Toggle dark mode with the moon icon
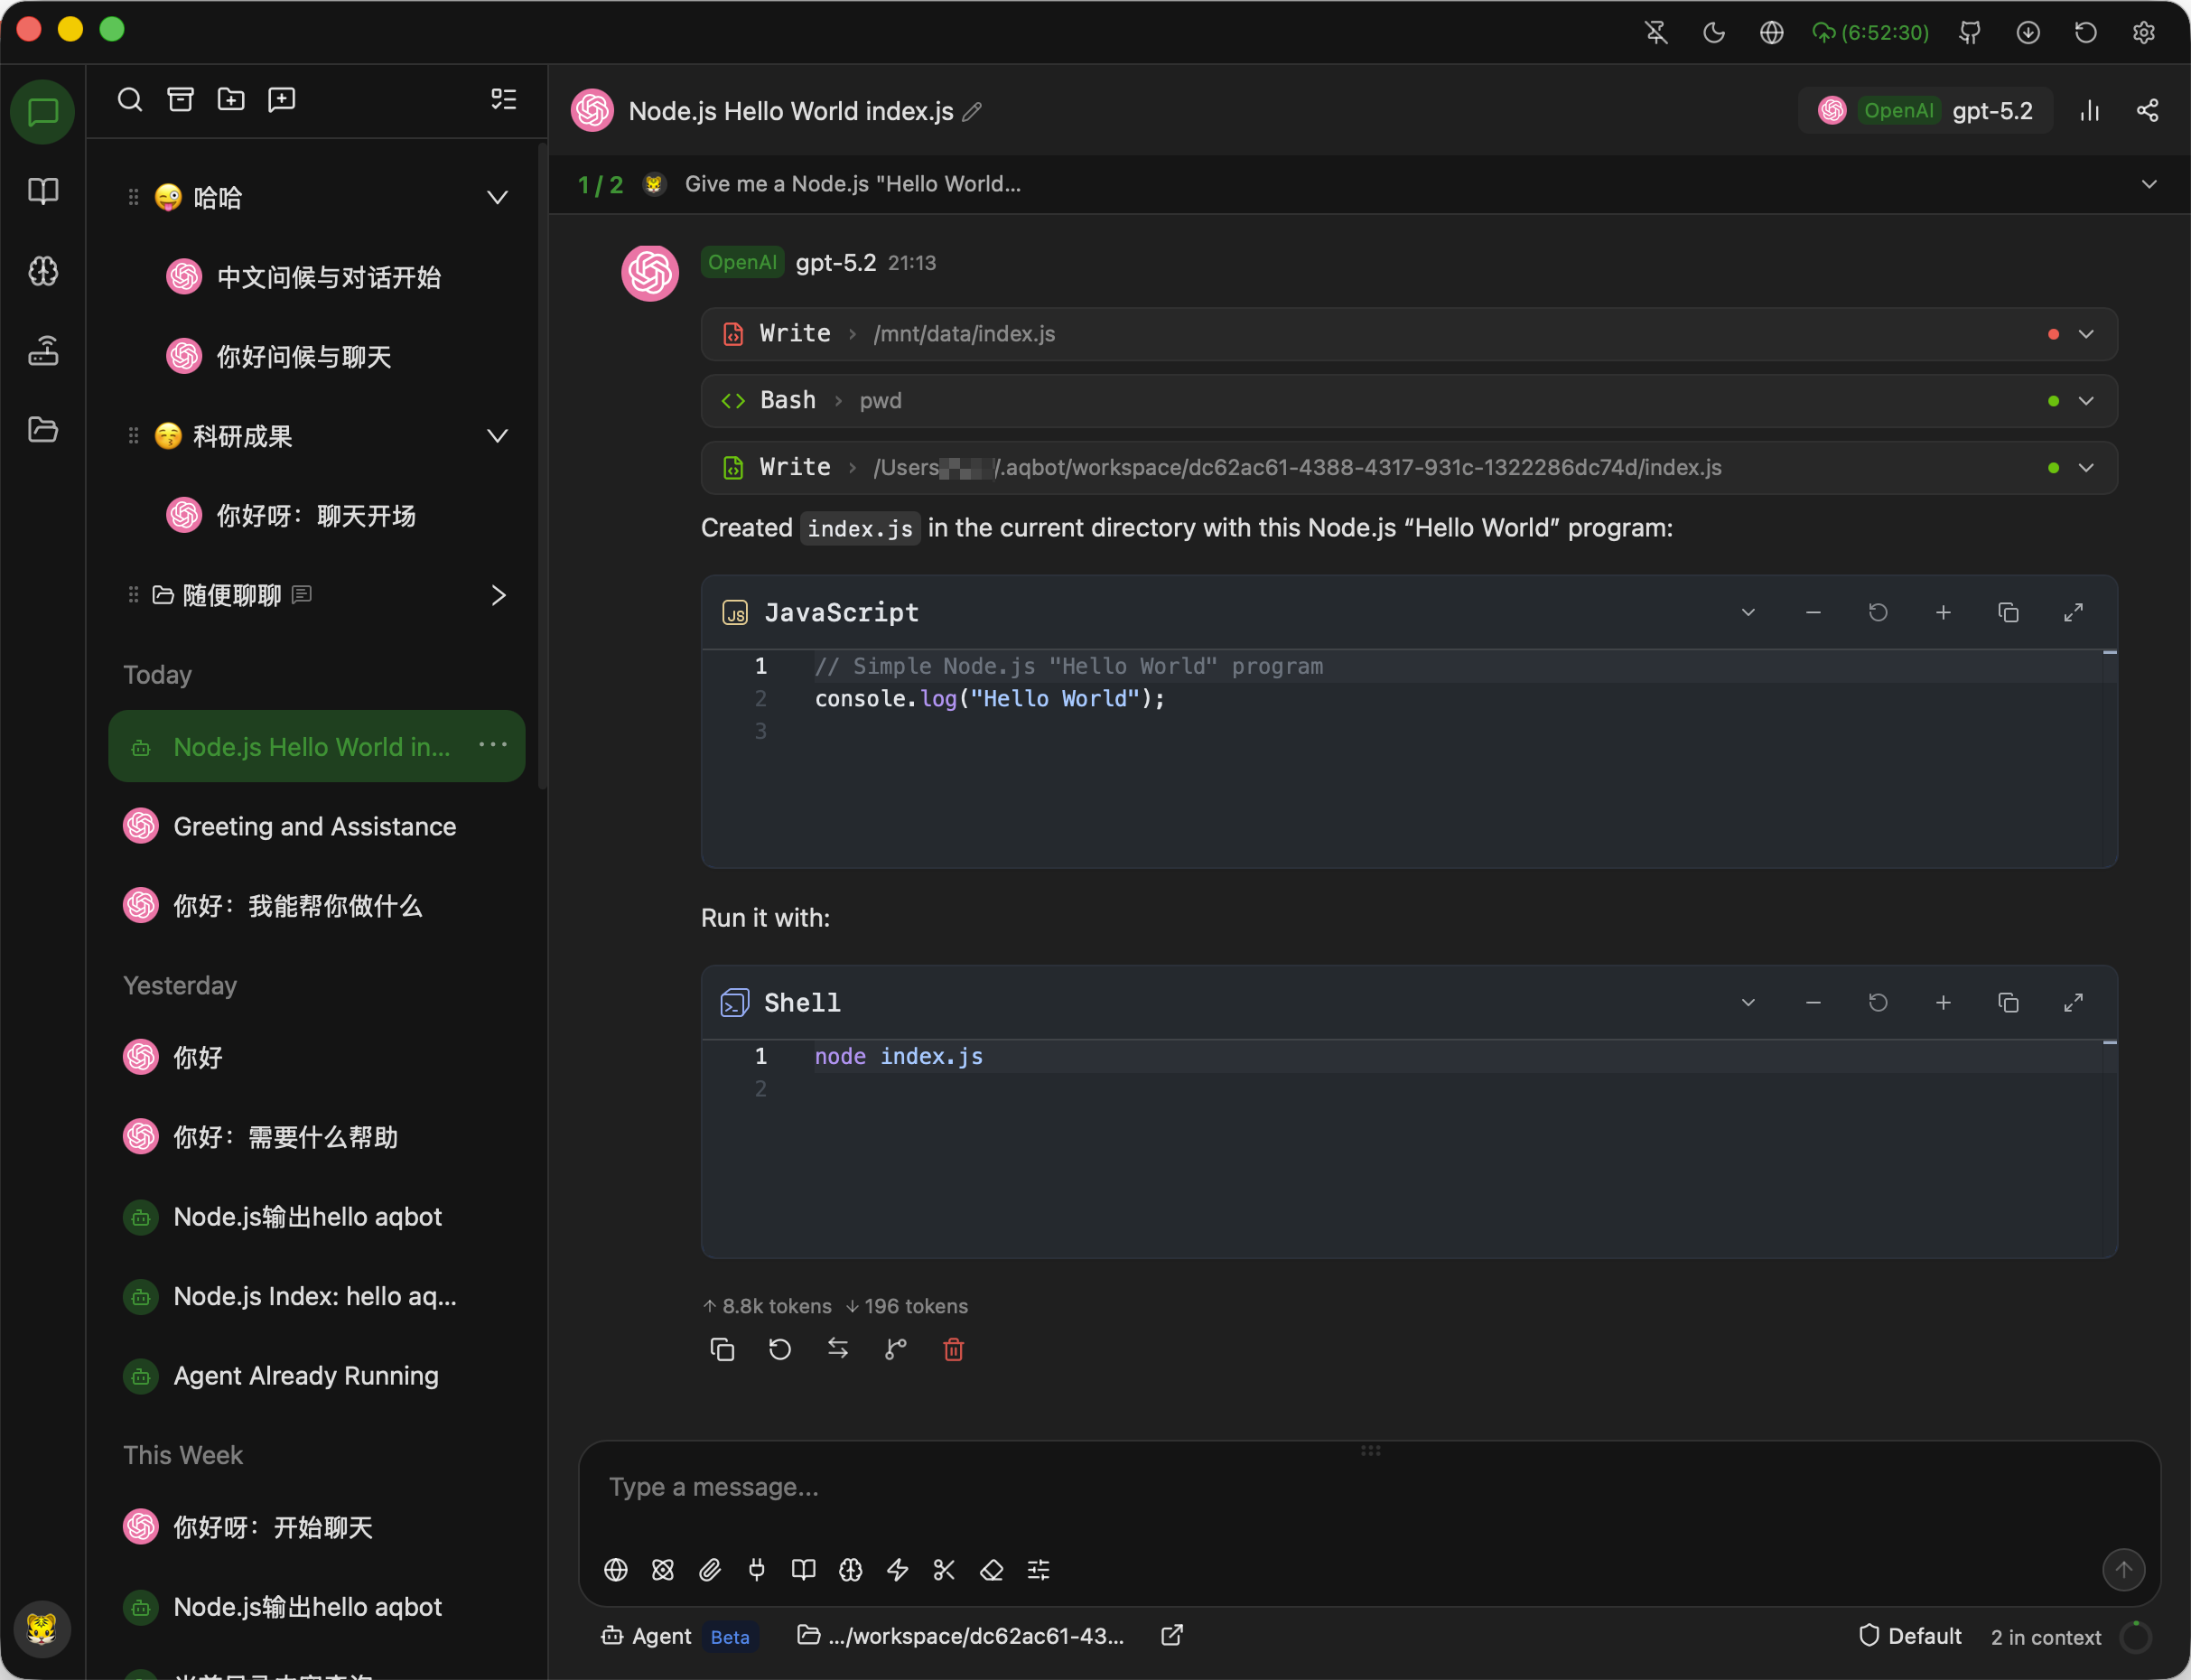 click(1713, 32)
